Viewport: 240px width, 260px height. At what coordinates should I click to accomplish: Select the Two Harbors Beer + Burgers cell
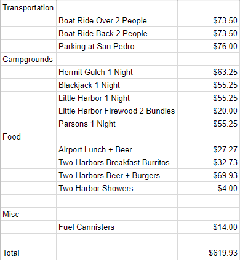point(117,175)
